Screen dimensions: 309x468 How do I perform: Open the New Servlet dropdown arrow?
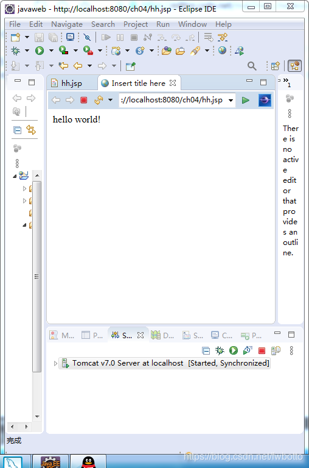point(151,51)
